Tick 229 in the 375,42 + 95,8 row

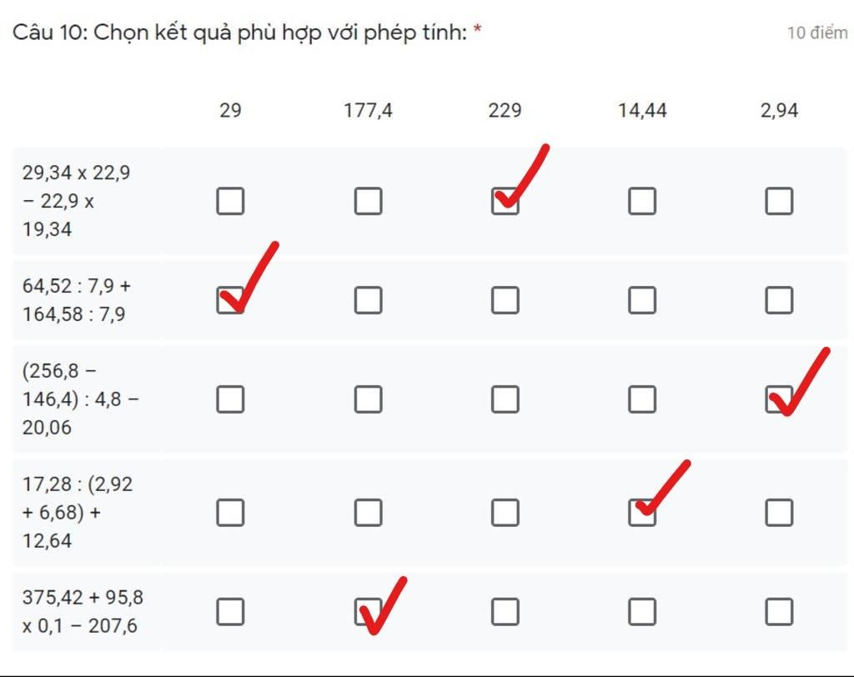point(505,612)
